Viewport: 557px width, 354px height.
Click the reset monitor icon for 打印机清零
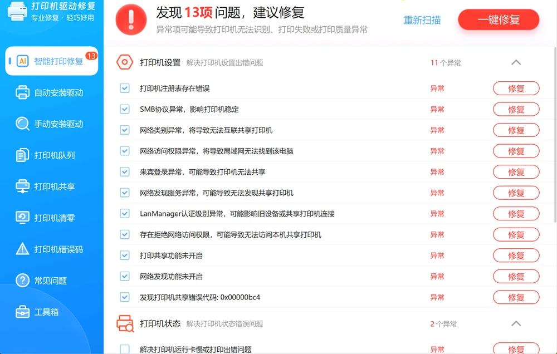[22, 218]
